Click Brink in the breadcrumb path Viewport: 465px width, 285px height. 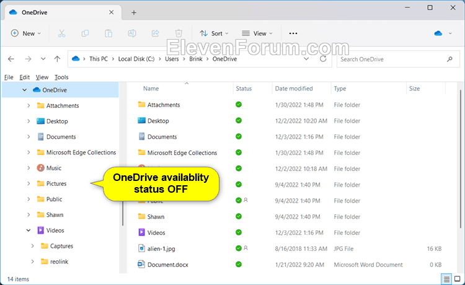(x=196, y=59)
